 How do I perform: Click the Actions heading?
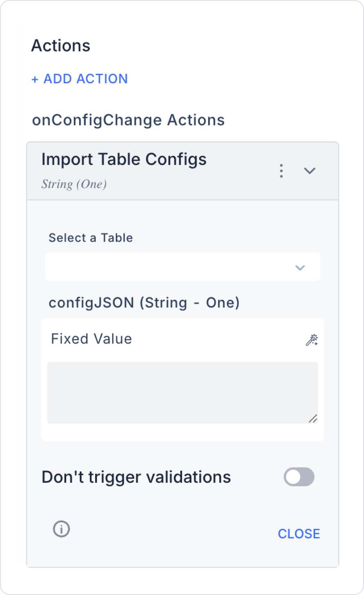[61, 46]
